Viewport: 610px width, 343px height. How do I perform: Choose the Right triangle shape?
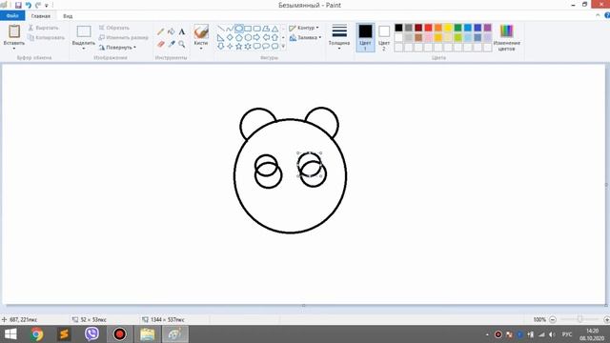(220, 38)
